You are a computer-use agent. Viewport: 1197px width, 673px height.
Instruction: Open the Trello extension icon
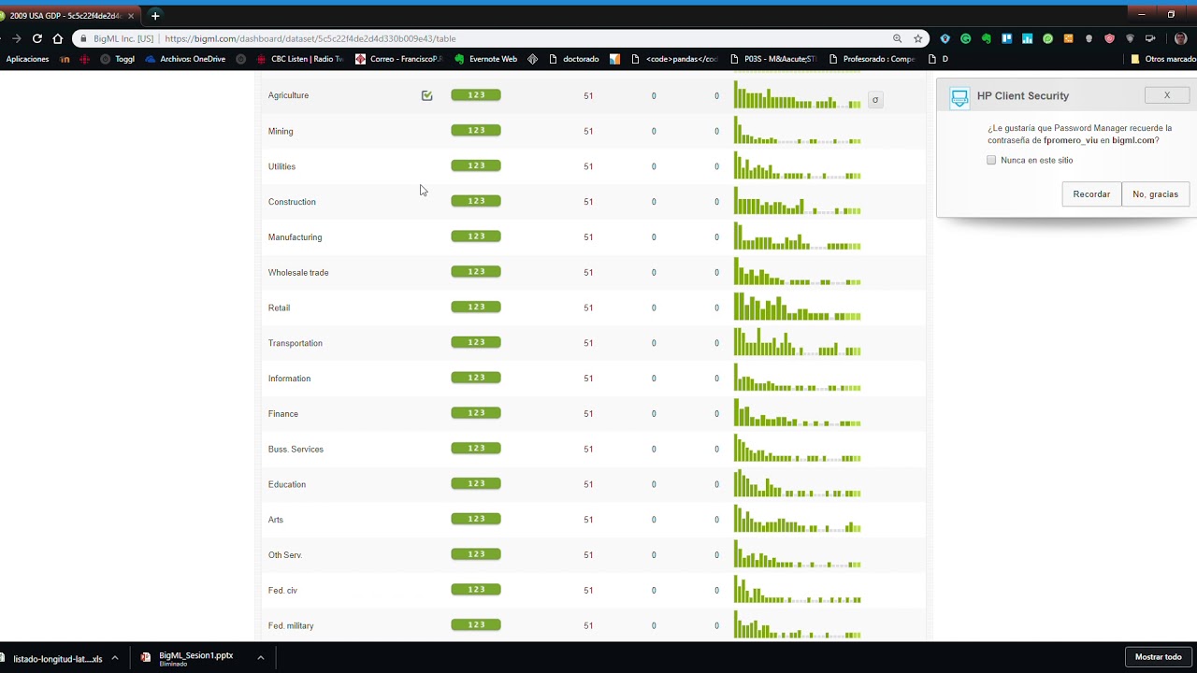tap(1006, 38)
